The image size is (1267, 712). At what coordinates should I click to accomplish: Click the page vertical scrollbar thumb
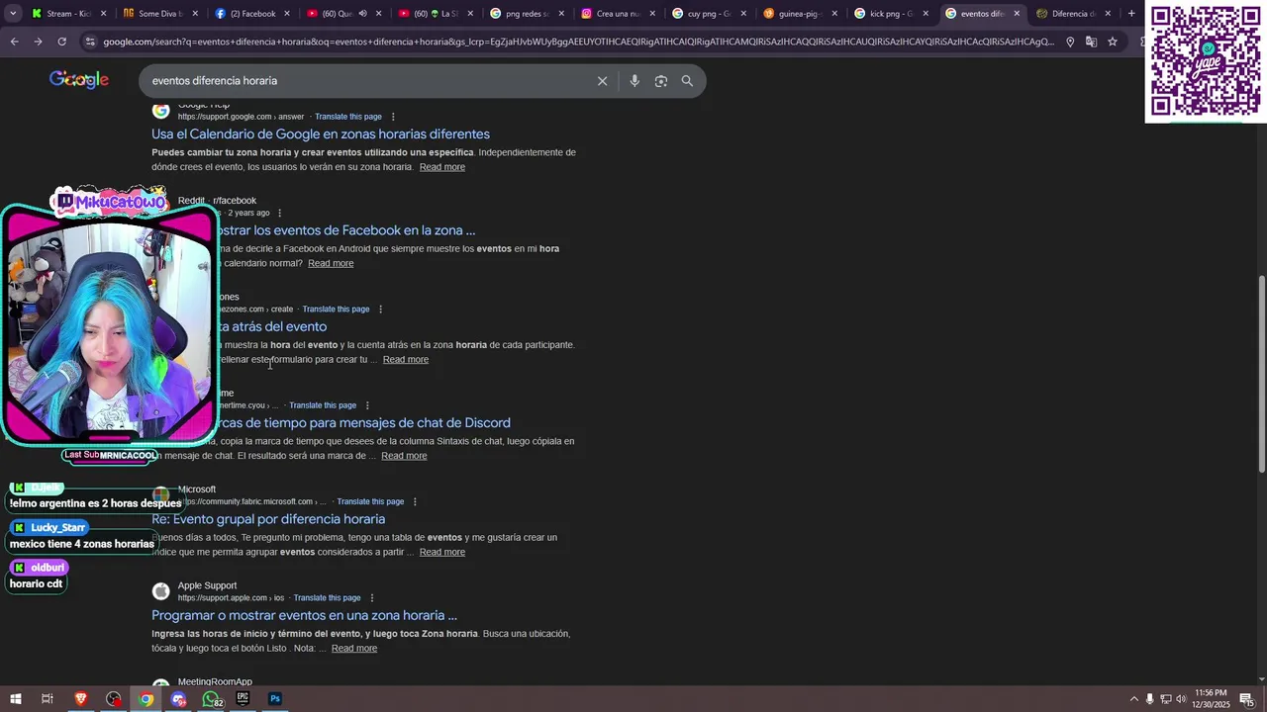[x=1261, y=374]
